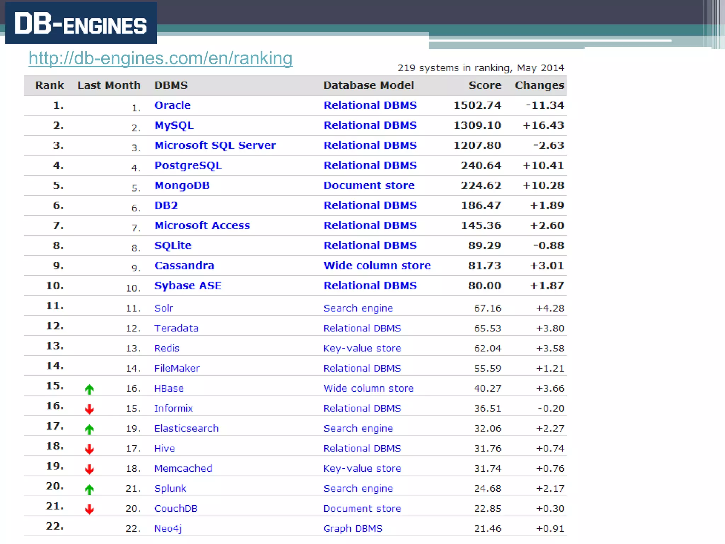Image resolution: width=725 pixels, height=544 pixels.
Task: Open the SQLite link
Action: [x=173, y=245]
